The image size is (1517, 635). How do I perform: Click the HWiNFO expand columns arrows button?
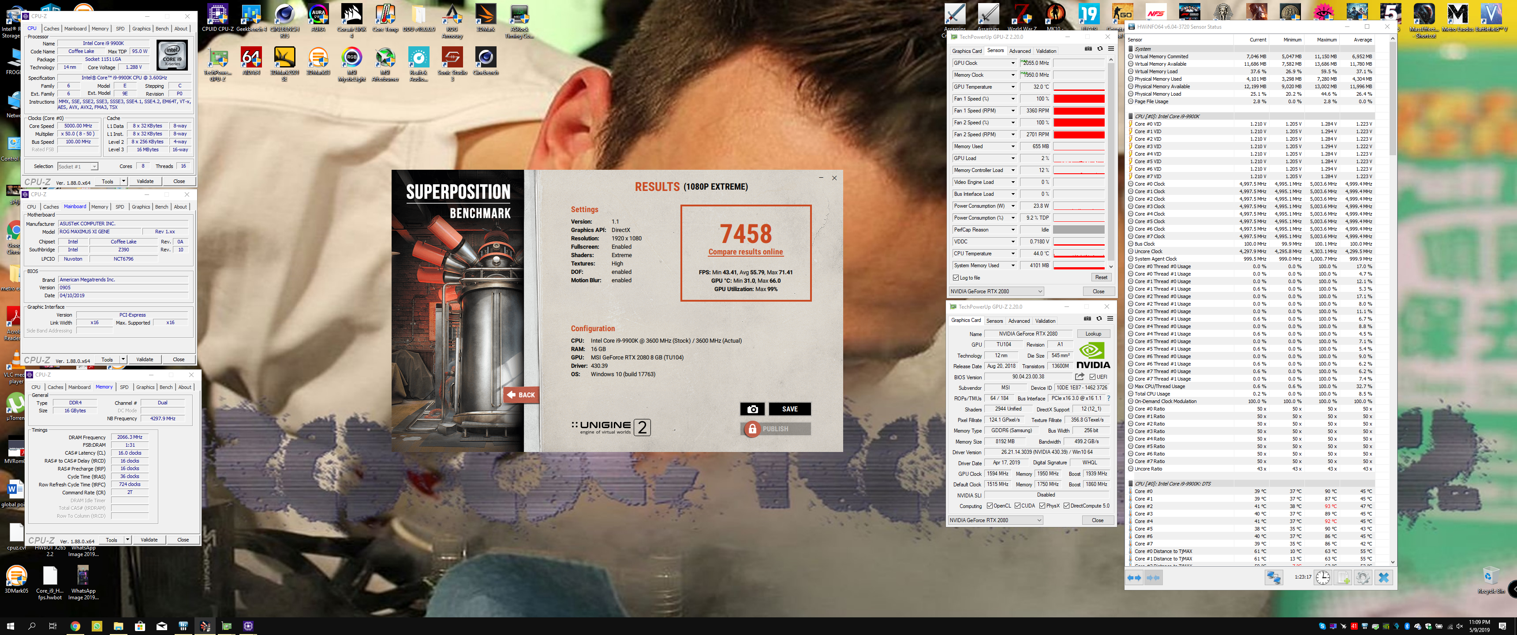(1134, 578)
